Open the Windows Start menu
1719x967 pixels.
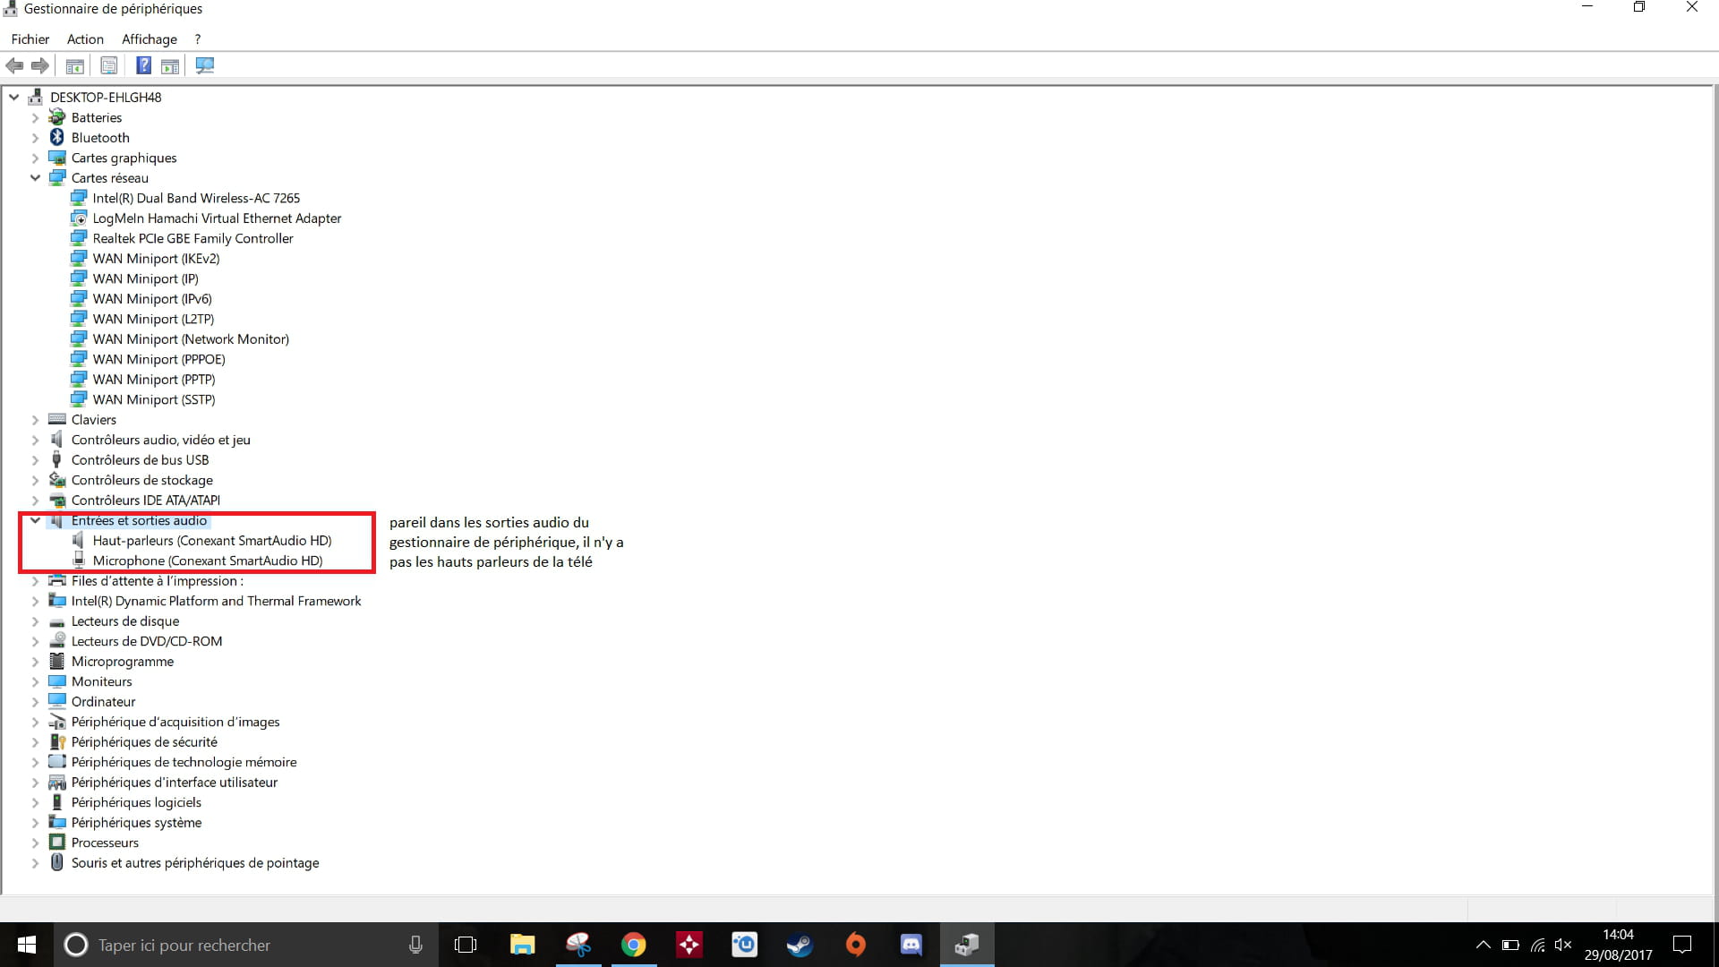click(x=27, y=945)
